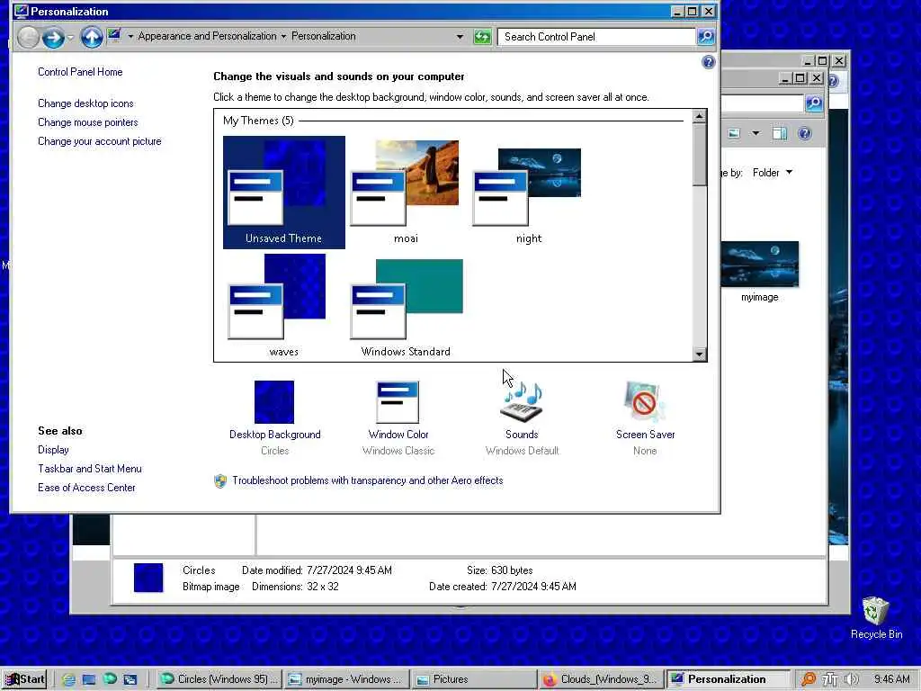Expand the root dropdown before Appearance and Personalization
921x691 pixels.
[130, 36]
